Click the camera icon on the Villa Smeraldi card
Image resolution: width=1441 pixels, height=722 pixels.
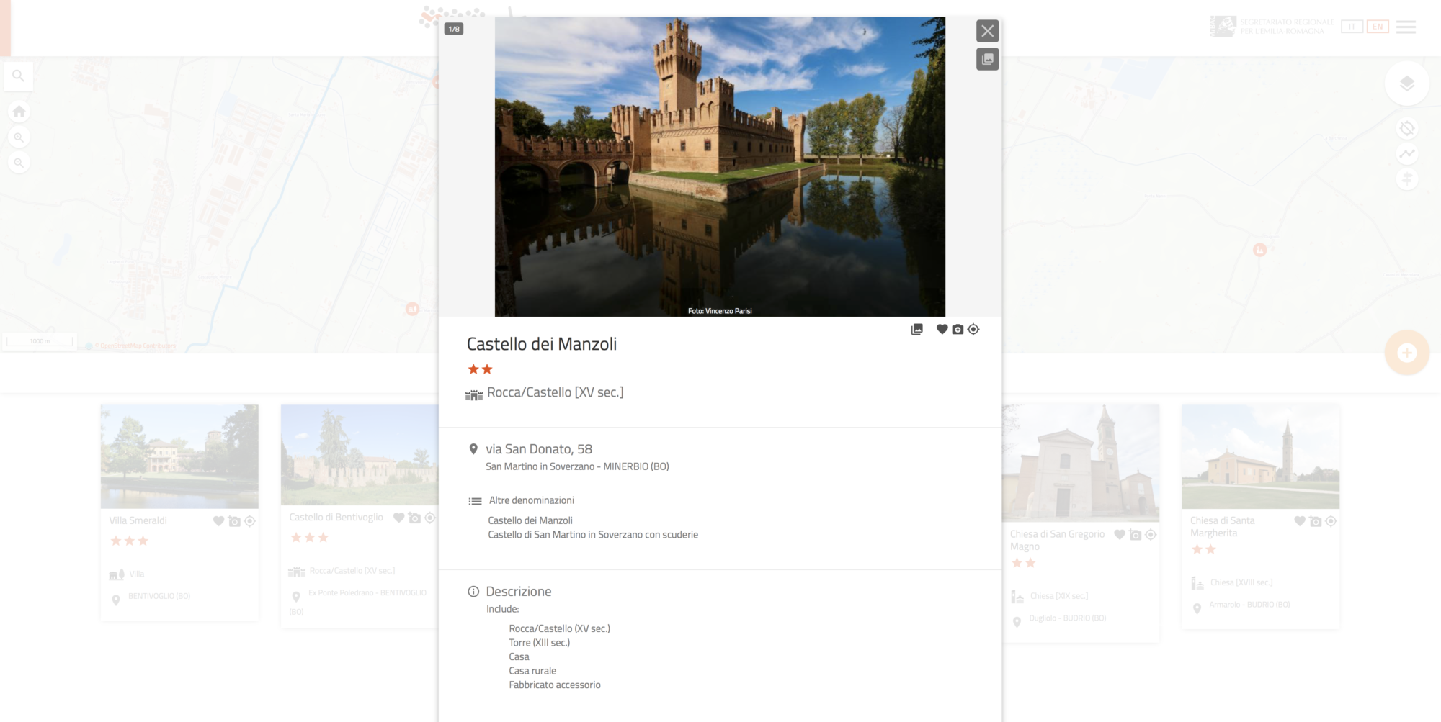pyautogui.click(x=234, y=521)
